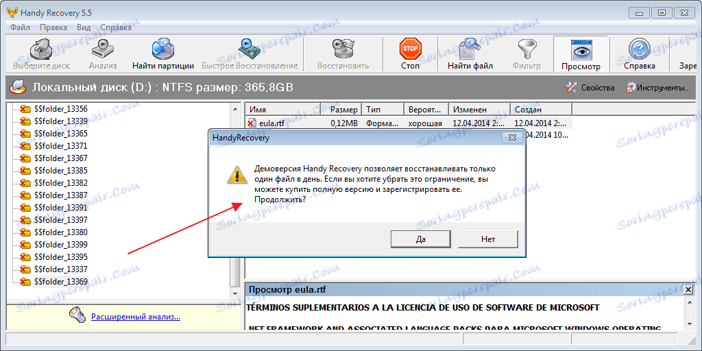702x351 pixels.
Task: Click the Quick Recovery (Быстрое Восстановление) icon
Action: click(250, 49)
